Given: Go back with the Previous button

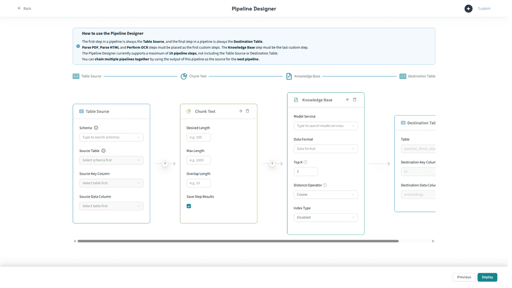Looking at the screenshot, I should tap(464, 277).
